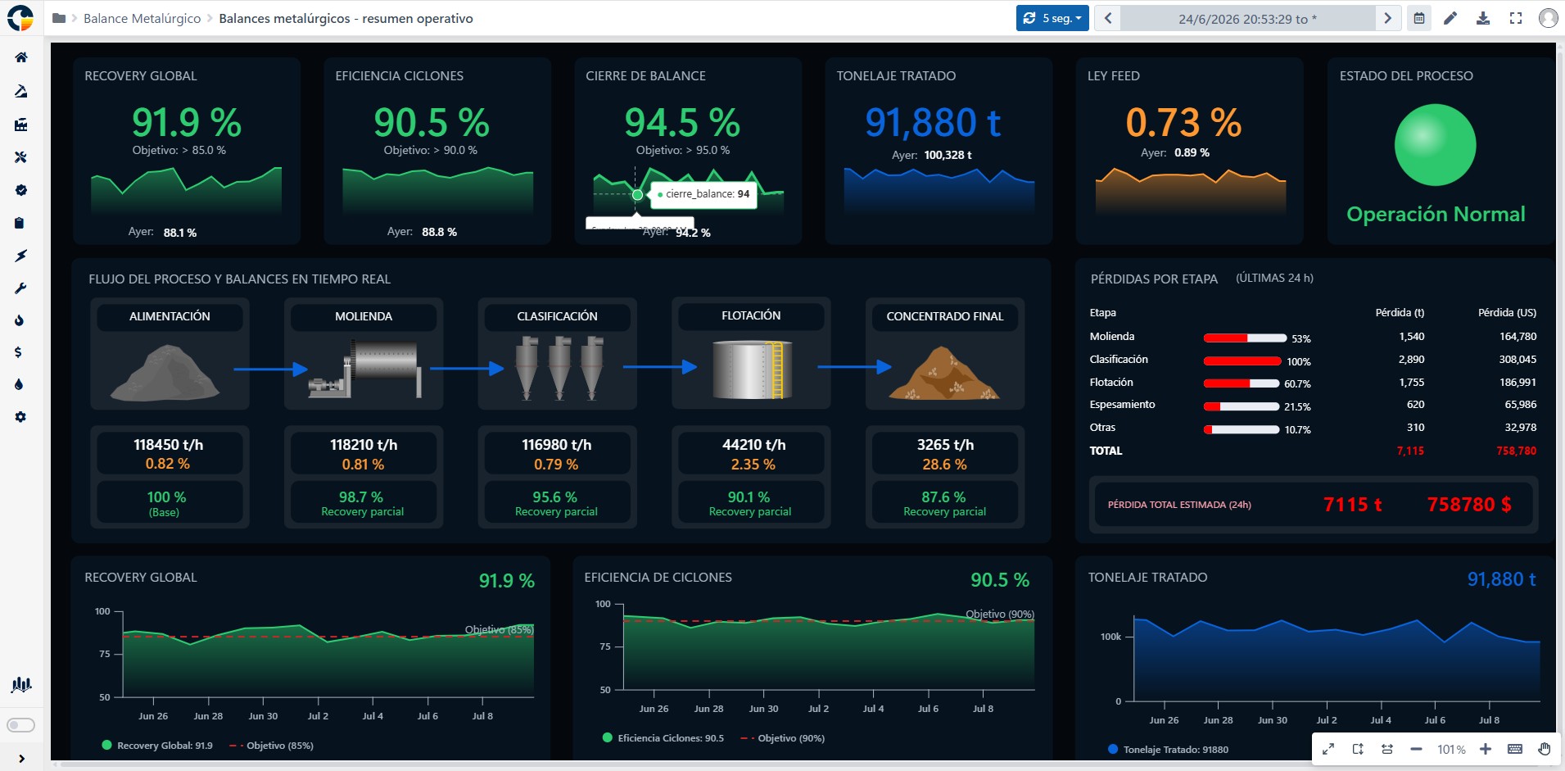Image resolution: width=1565 pixels, height=771 pixels.
Task: Click the dollar sign costs sidebar icon
Action: 19,352
